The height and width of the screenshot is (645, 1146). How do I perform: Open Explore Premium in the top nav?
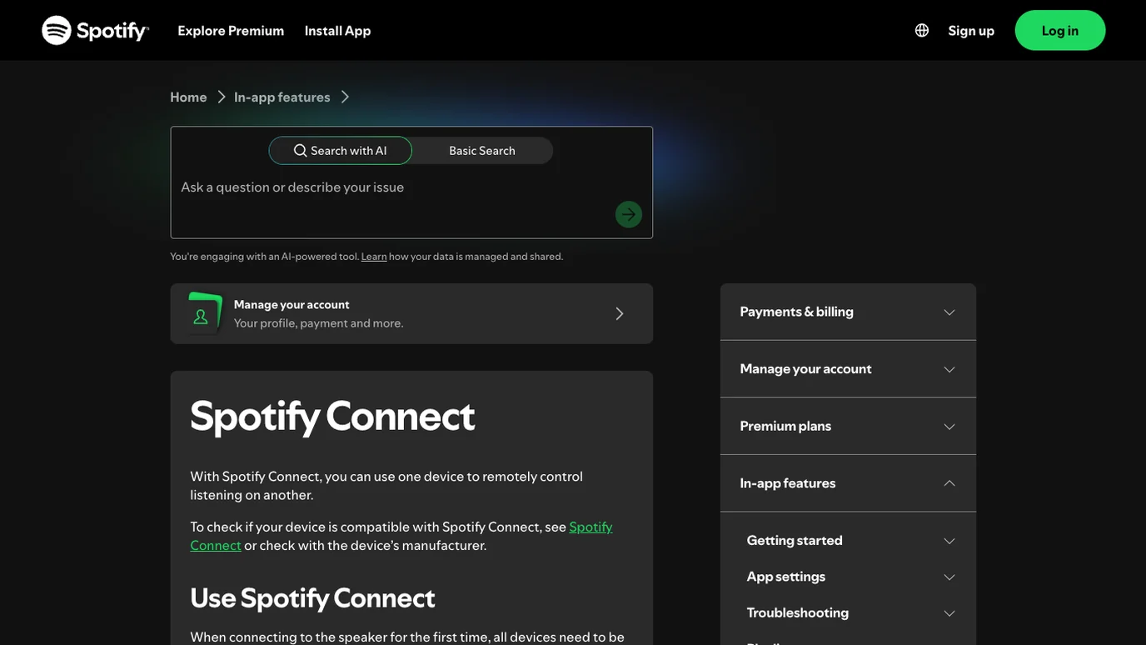click(231, 30)
